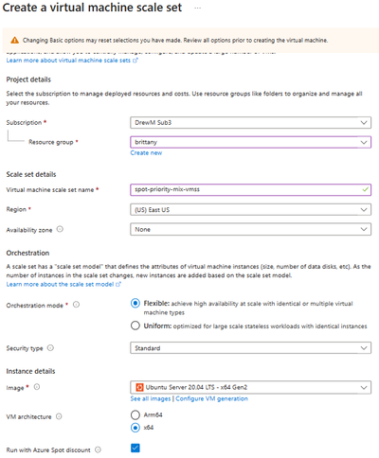Image resolution: width=379 pixels, height=458 pixels.
Task: Open the Security type dropdown
Action: (250, 348)
